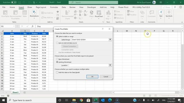Image resolution: width=184 pixels, height=103 pixels.
Task: Open the Power Pivot tab
Action: [123, 7]
